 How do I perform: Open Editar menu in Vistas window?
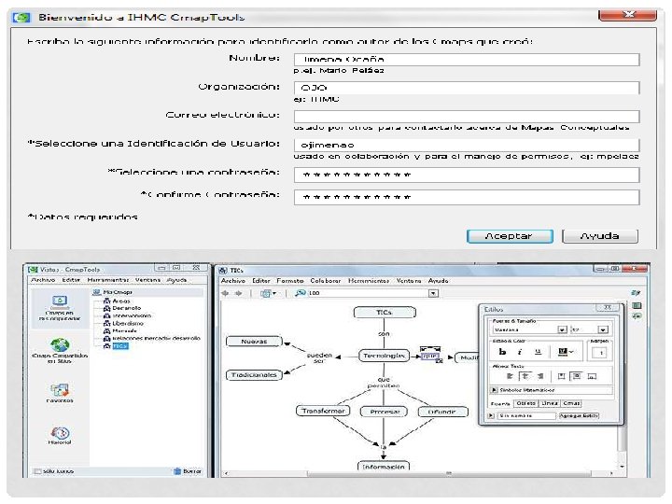tap(71, 280)
